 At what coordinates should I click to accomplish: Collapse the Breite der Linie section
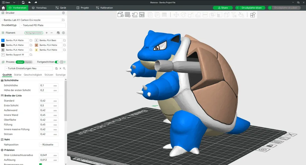11,95
